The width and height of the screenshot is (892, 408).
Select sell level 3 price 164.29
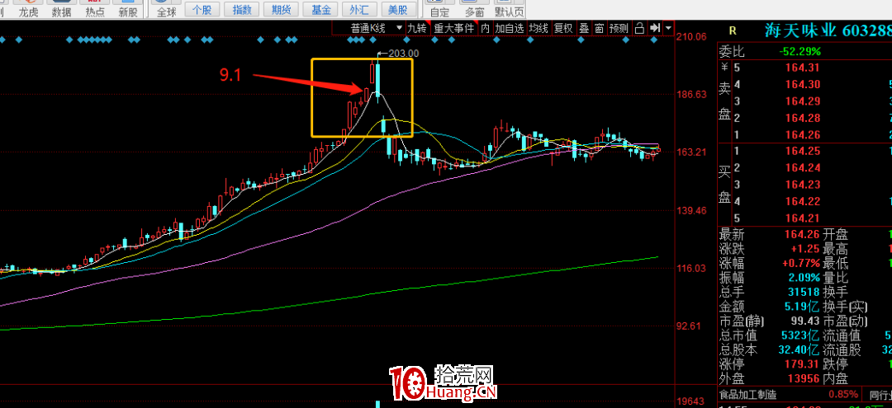[x=804, y=101]
